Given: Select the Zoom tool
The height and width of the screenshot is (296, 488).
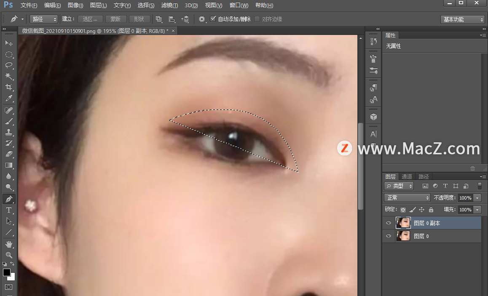Looking at the screenshot, I should [9, 255].
